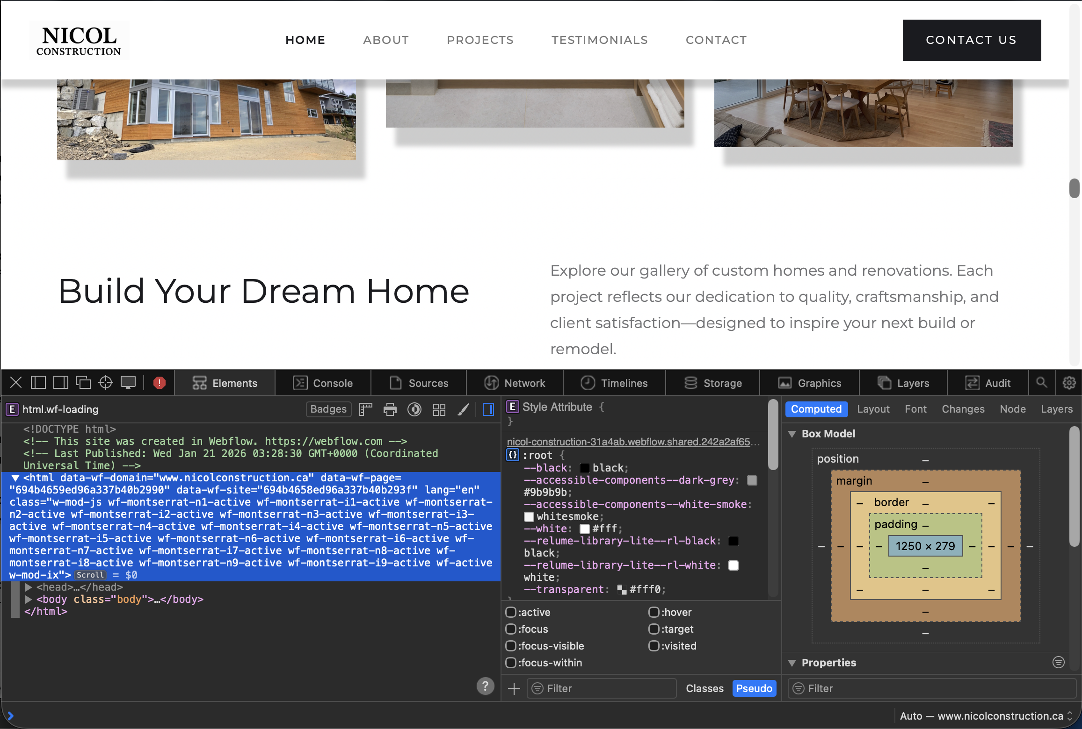The image size is (1082, 729).
Task: Collapse the Box Model section
Action: point(792,434)
